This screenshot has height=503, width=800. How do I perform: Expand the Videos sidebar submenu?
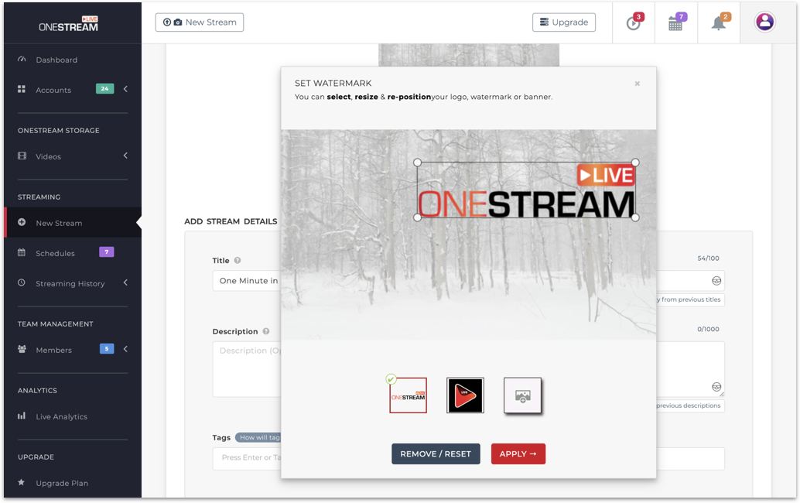[125, 156]
